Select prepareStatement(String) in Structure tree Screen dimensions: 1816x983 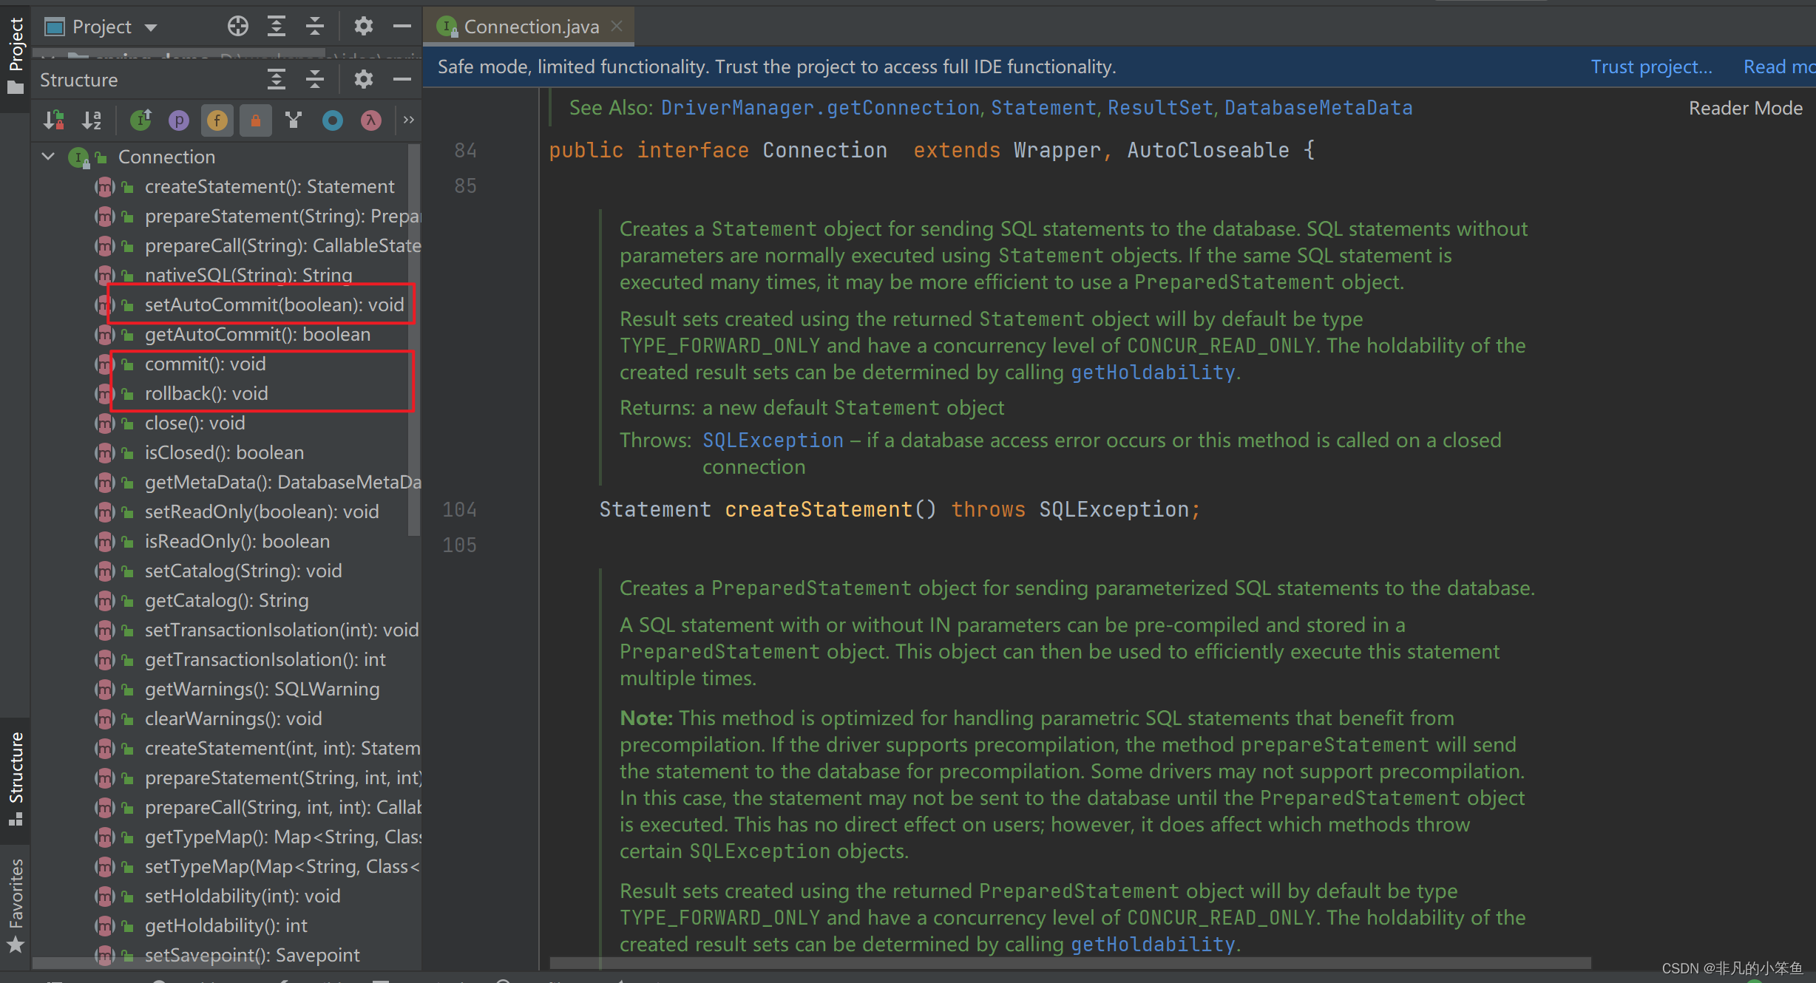(282, 216)
